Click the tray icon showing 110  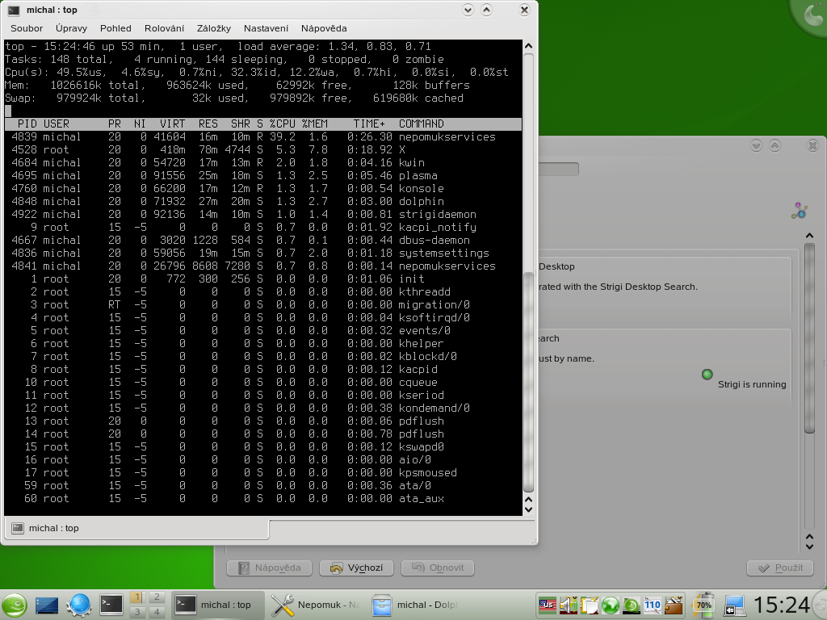click(653, 605)
